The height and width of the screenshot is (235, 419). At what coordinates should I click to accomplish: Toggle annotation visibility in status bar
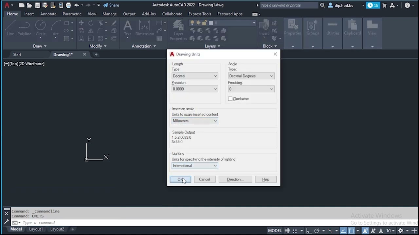(365, 230)
